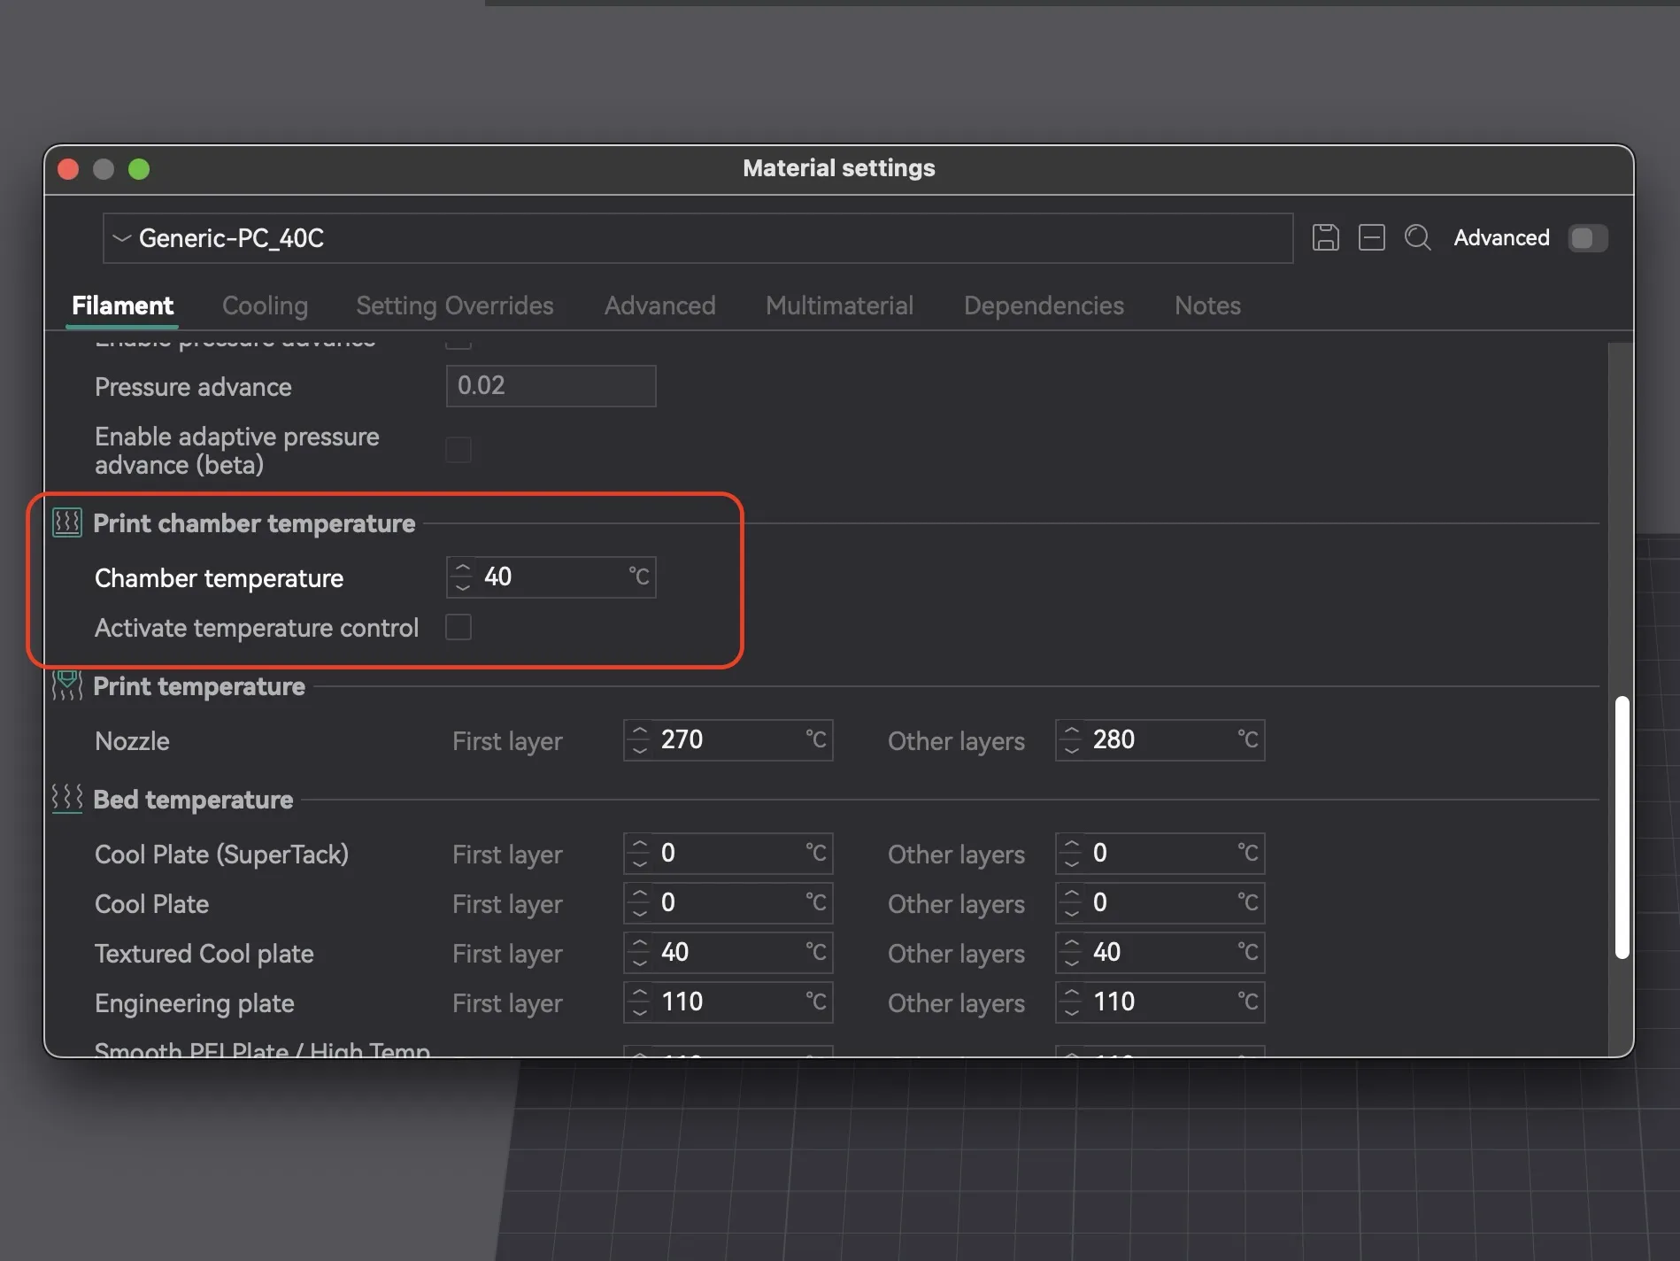Click the Bed temperature section icon
The height and width of the screenshot is (1261, 1680).
(x=67, y=799)
